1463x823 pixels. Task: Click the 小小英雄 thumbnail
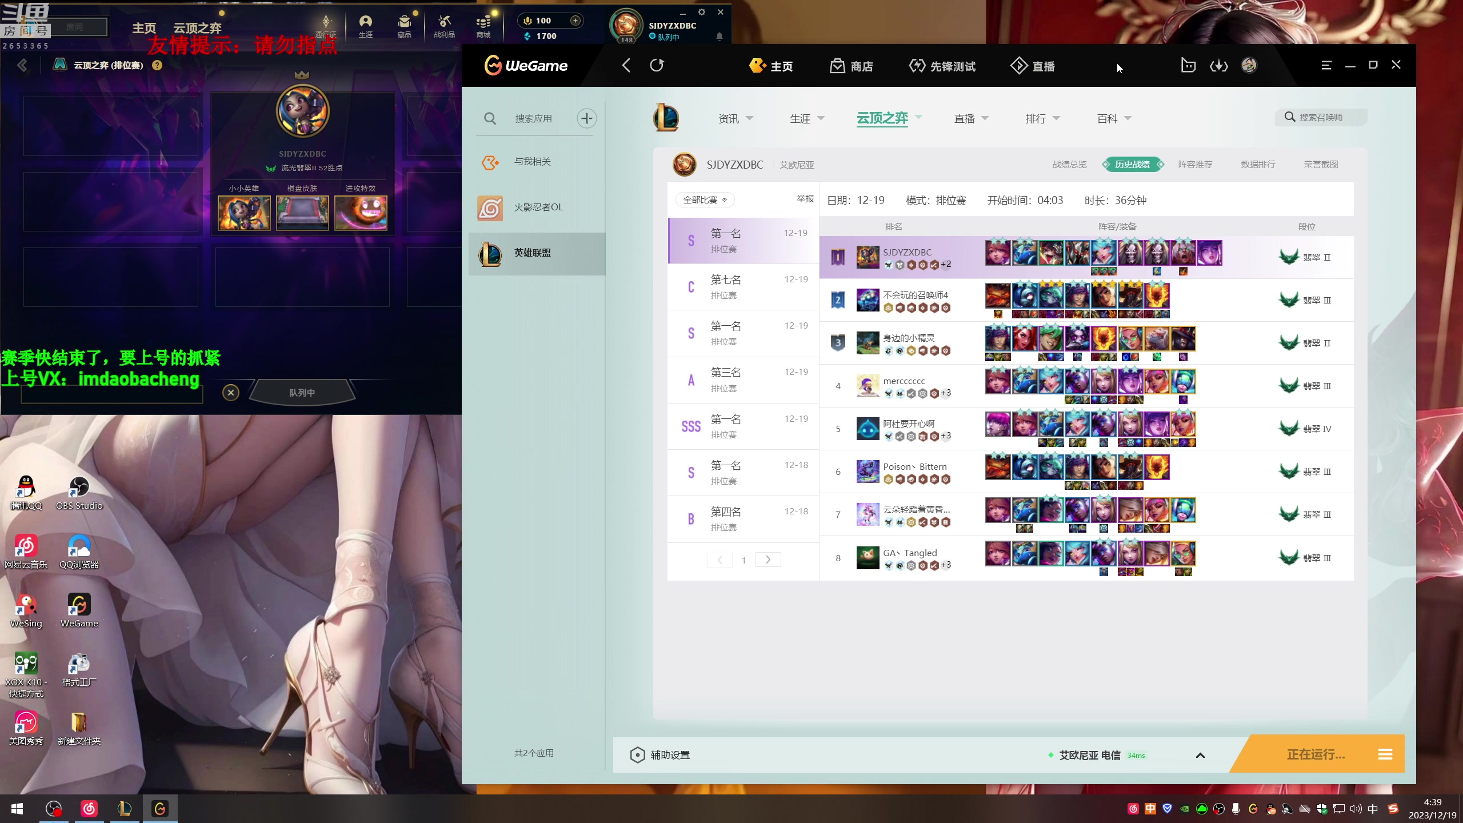point(244,213)
